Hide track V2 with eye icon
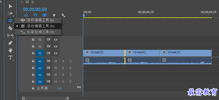The width and height of the screenshot is (219, 100). [56, 46]
